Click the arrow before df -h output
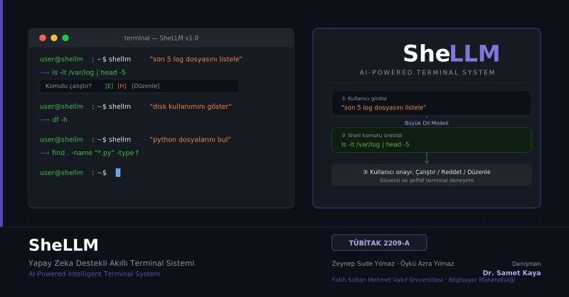This screenshot has height=297, width=569. (45, 120)
